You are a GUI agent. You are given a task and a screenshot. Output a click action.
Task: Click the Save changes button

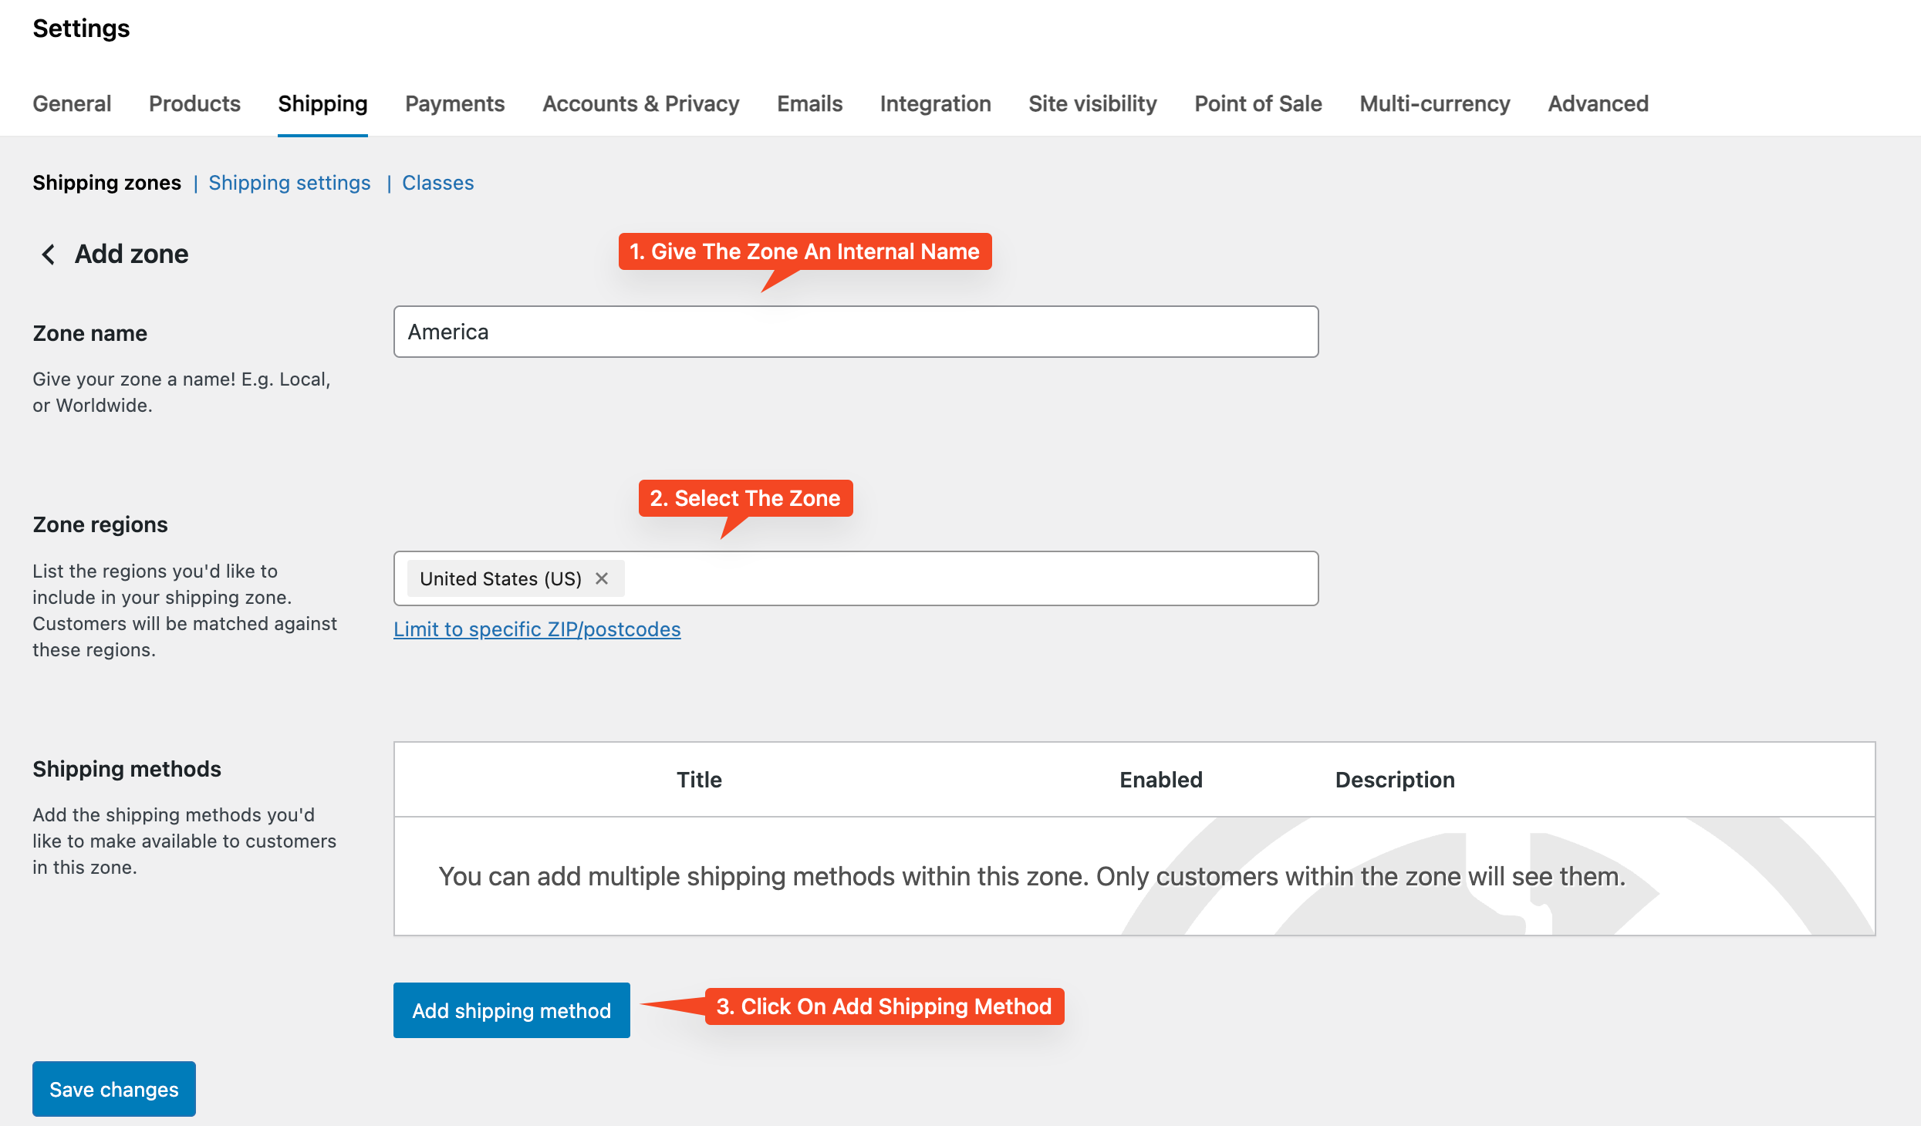114,1089
